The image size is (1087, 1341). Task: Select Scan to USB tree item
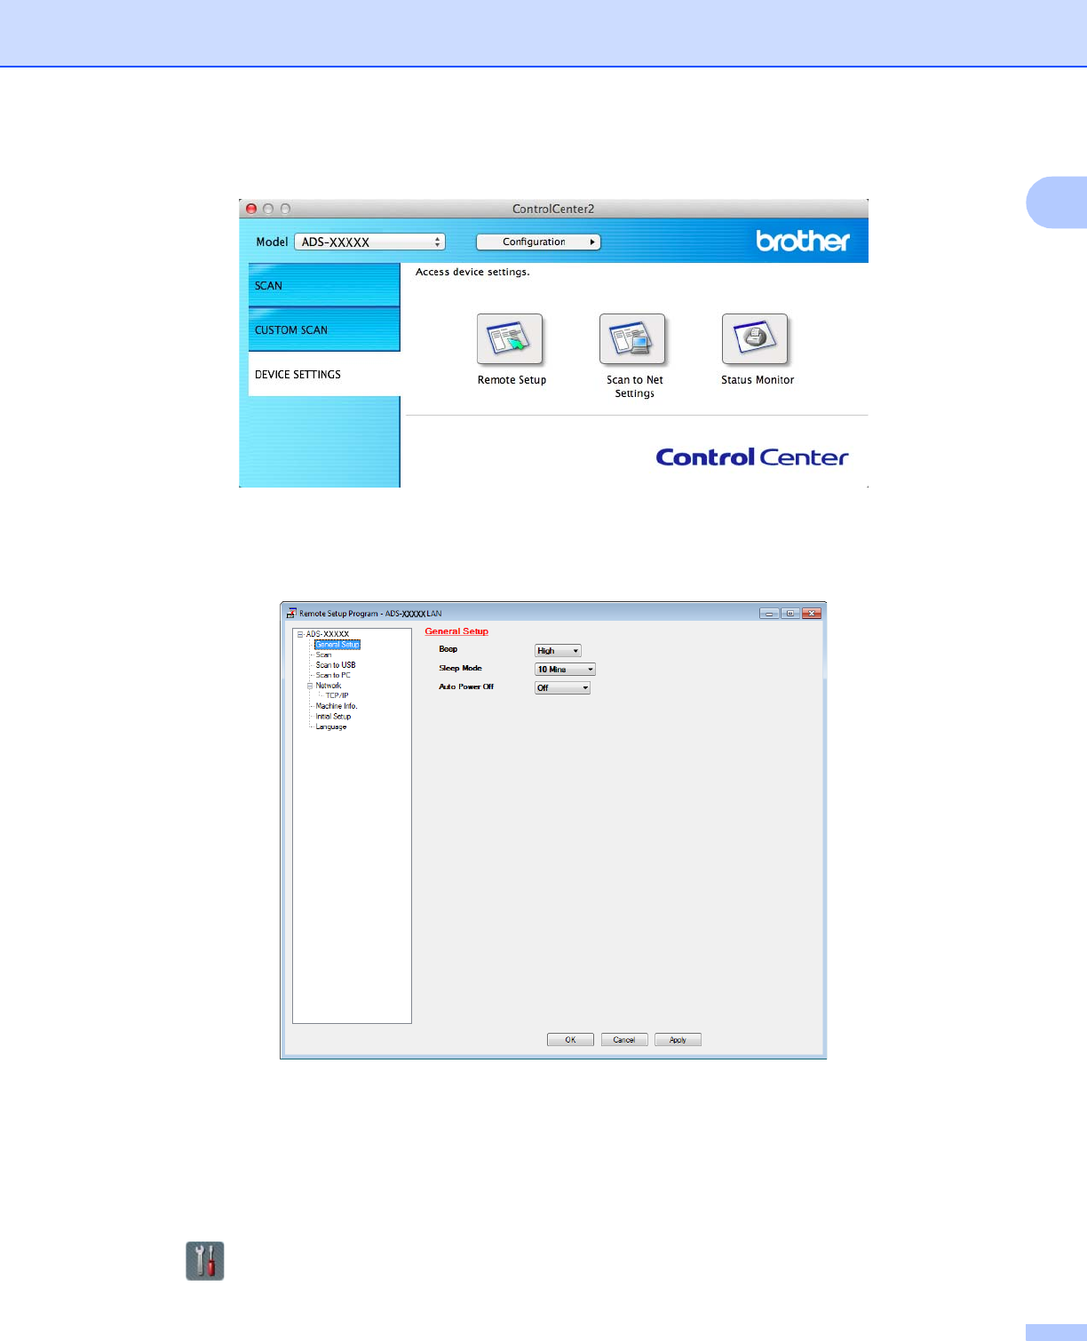pyautogui.click(x=336, y=665)
